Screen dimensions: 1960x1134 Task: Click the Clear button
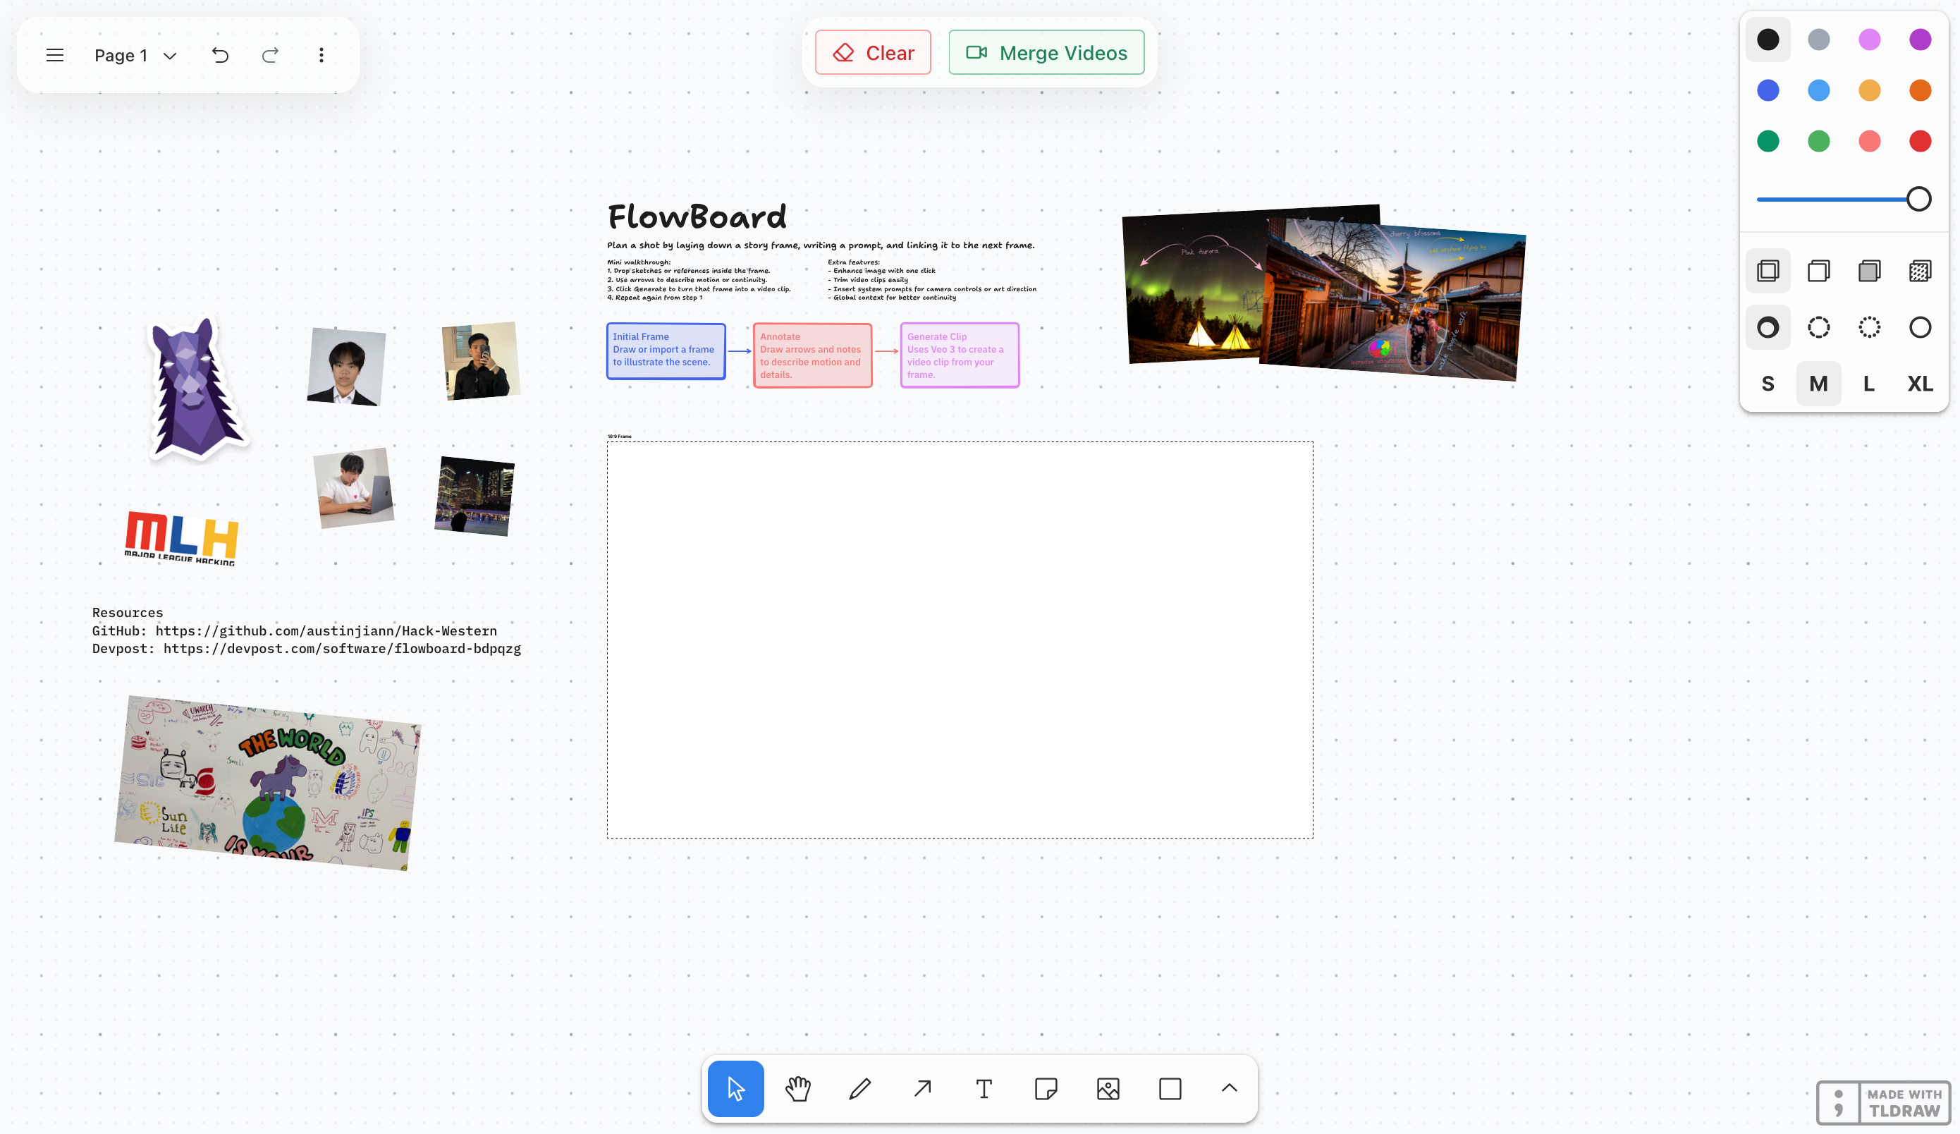point(873,53)
